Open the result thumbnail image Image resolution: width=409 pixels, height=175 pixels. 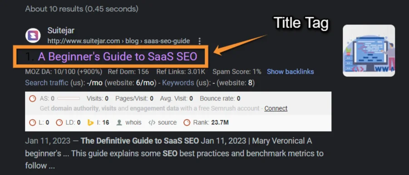(x=369, y=51)
